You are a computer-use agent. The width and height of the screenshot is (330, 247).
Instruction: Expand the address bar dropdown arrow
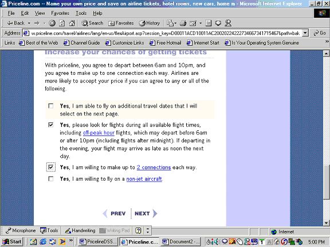pyautogui.click(x=305, y=33)
